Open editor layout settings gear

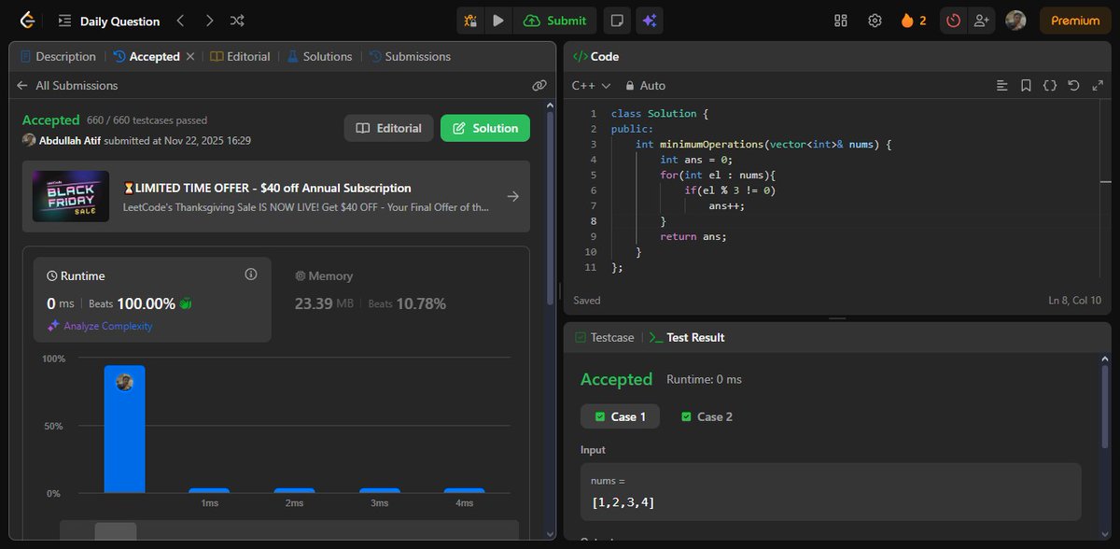click(x=875, y=21)
